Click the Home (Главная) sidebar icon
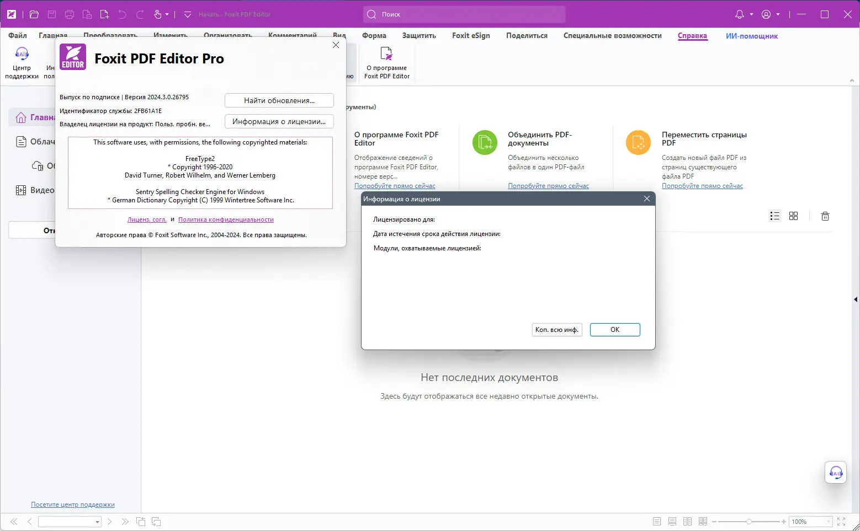 click(x=21, y=117)
